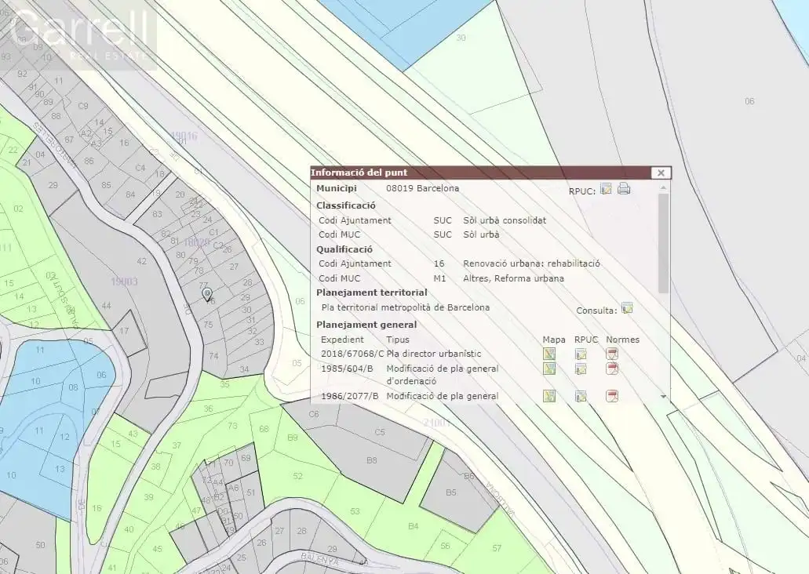Click blue map parcel numbered 13
This screenshot has width=809, height=574.
point(60,469)
